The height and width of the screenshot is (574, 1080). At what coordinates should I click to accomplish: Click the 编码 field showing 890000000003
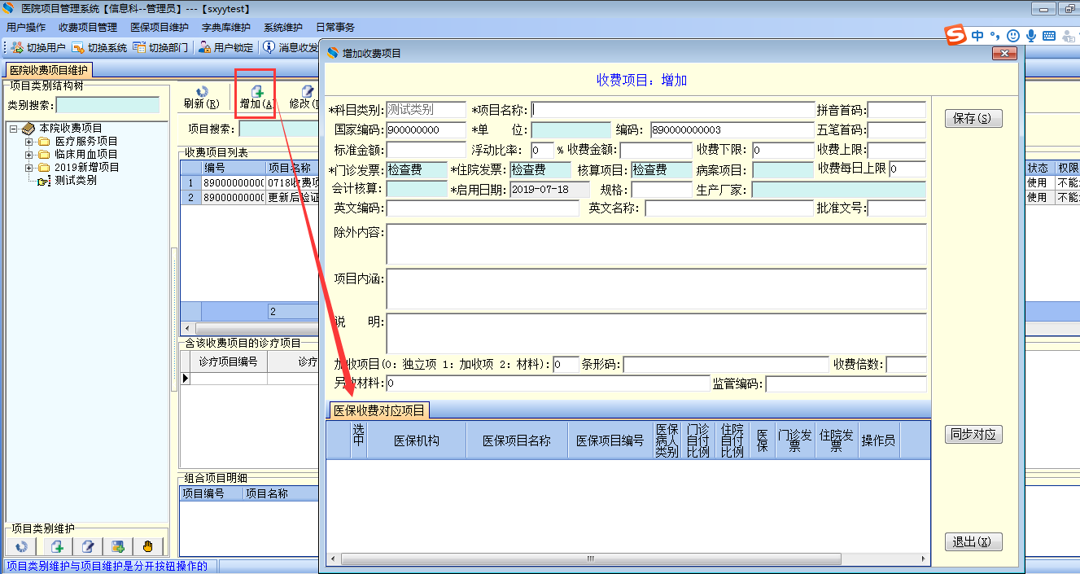tap(732, 129)
